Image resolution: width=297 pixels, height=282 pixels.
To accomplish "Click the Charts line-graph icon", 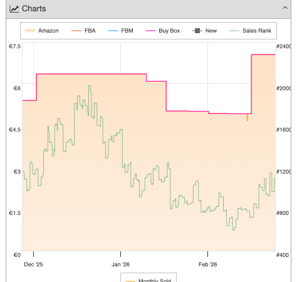I will (14, 9).
